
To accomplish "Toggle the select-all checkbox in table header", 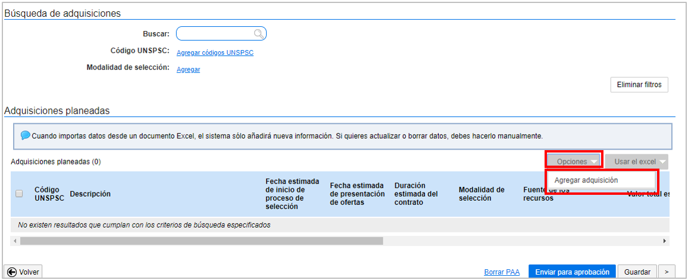I will coord(19,194).
